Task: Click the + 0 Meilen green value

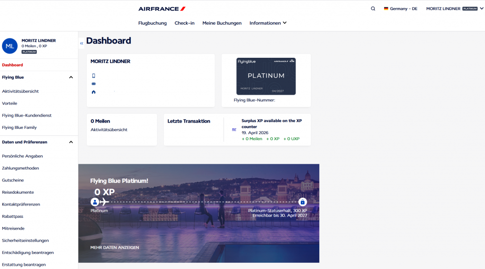Action: click(x=252, y=139)
